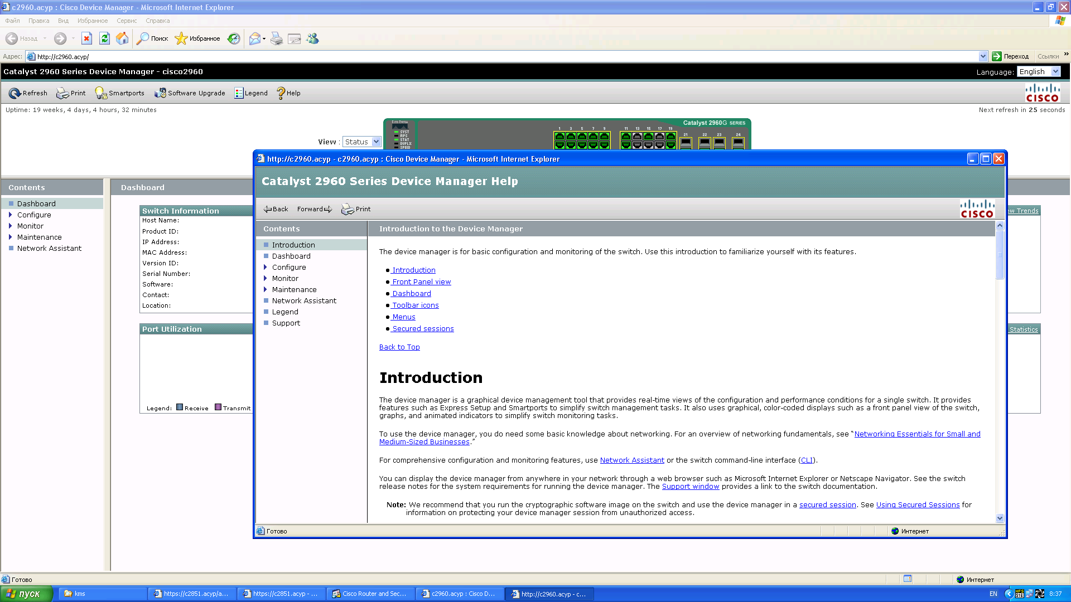Open the Messenger icon in IE toolbar
1071x602 pixels.
tap(312, 38)
